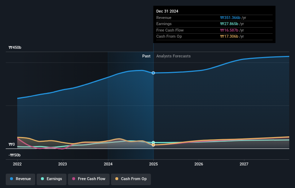295x188 pixels.
Task: Select the Revenue data point at 2025
Action: click(x=153, y=73)
